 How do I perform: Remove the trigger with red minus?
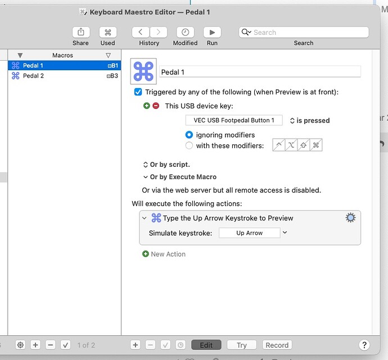coord(156,106)
